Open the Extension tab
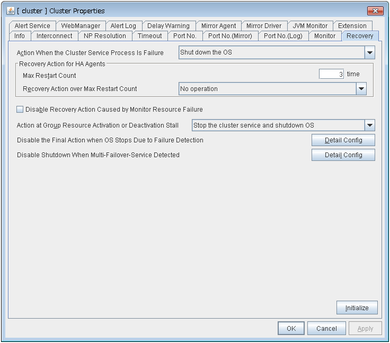The image size is (390, 343). (352, 26)
